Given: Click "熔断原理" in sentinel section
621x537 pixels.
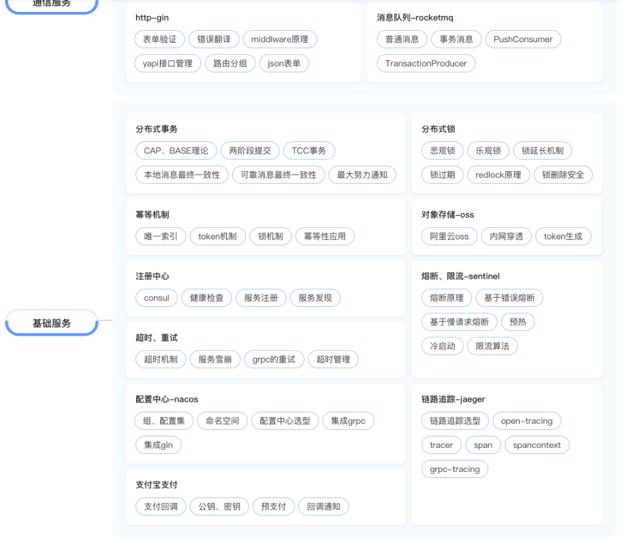Looking at the screenshot, I should tap(447, 298).
